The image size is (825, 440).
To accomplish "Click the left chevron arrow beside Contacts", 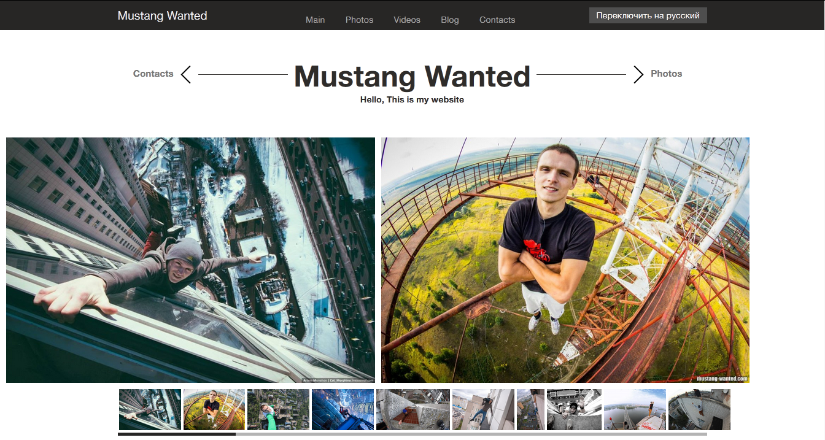I will tap(186, 74).
